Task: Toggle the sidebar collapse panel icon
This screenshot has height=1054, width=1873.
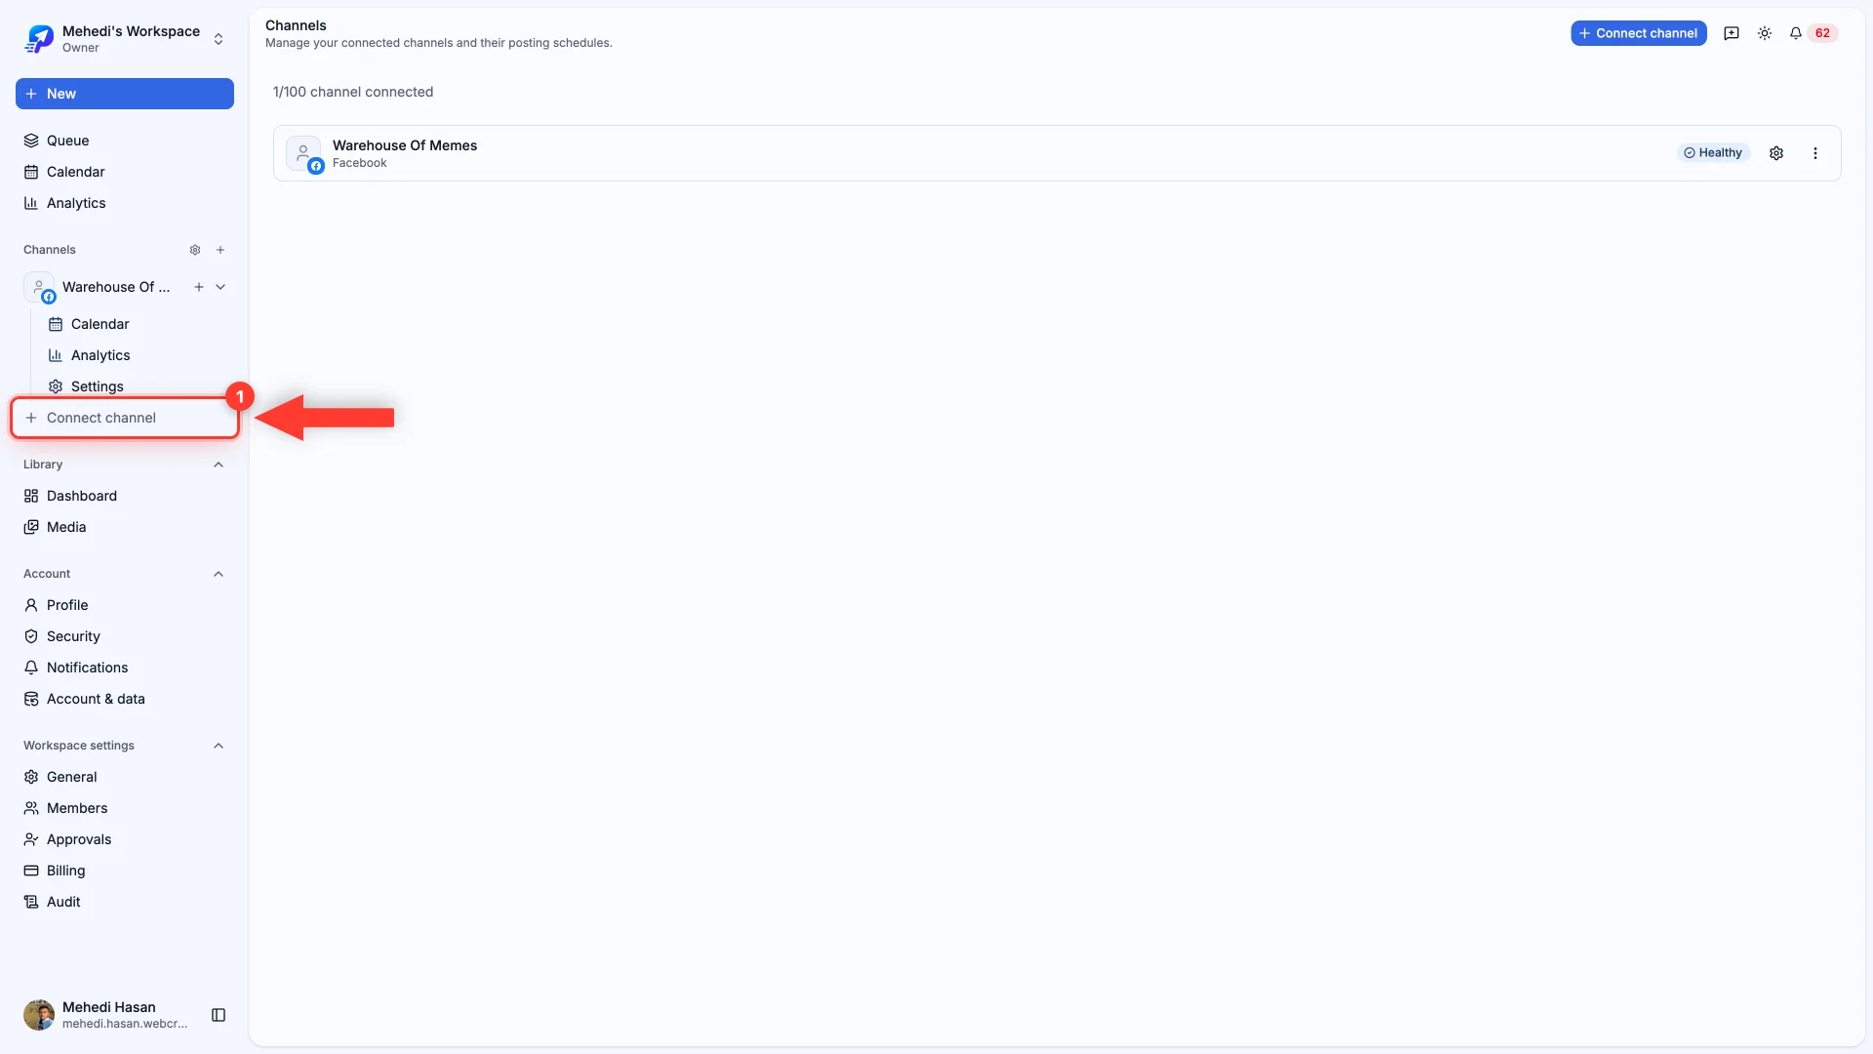Action: point(219,1015)
